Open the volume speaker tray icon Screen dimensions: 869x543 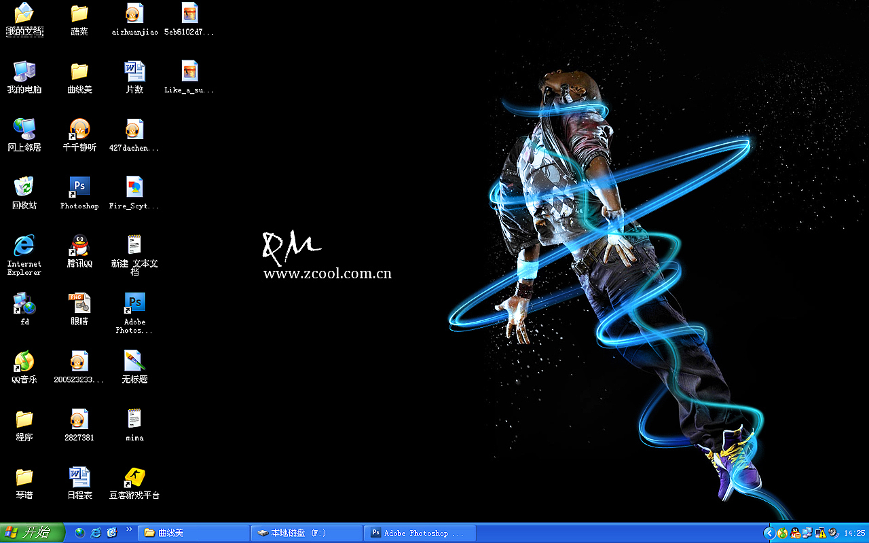832,533
